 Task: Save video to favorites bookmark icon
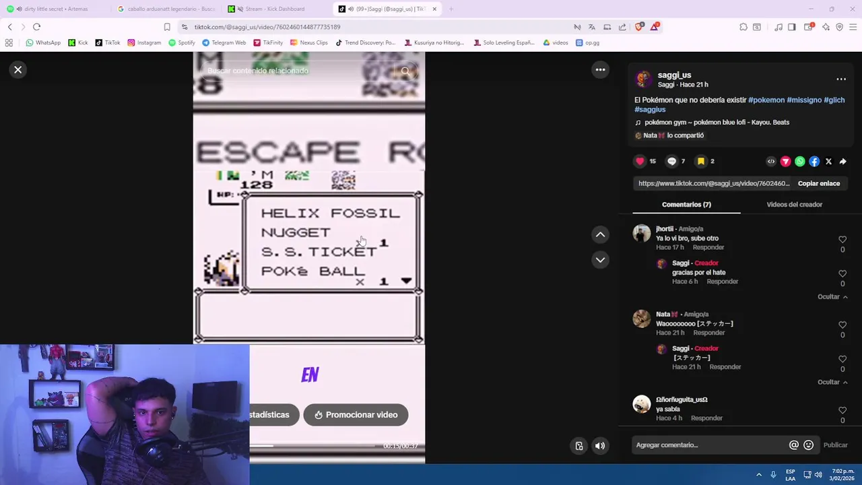pos(701,162)
